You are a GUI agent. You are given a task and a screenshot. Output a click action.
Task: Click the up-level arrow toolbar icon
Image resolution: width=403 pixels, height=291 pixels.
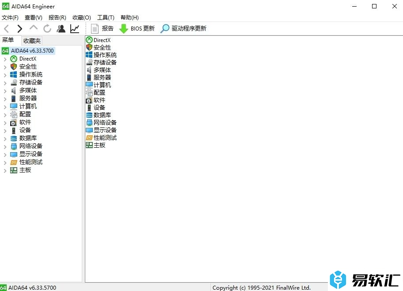(x=34, y=28)
